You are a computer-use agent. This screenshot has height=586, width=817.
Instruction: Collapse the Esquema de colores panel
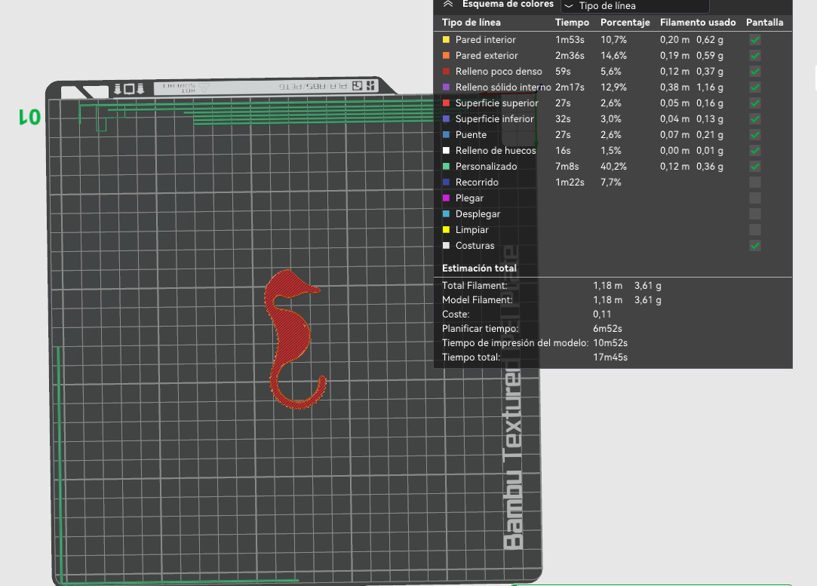click(447, 5)
